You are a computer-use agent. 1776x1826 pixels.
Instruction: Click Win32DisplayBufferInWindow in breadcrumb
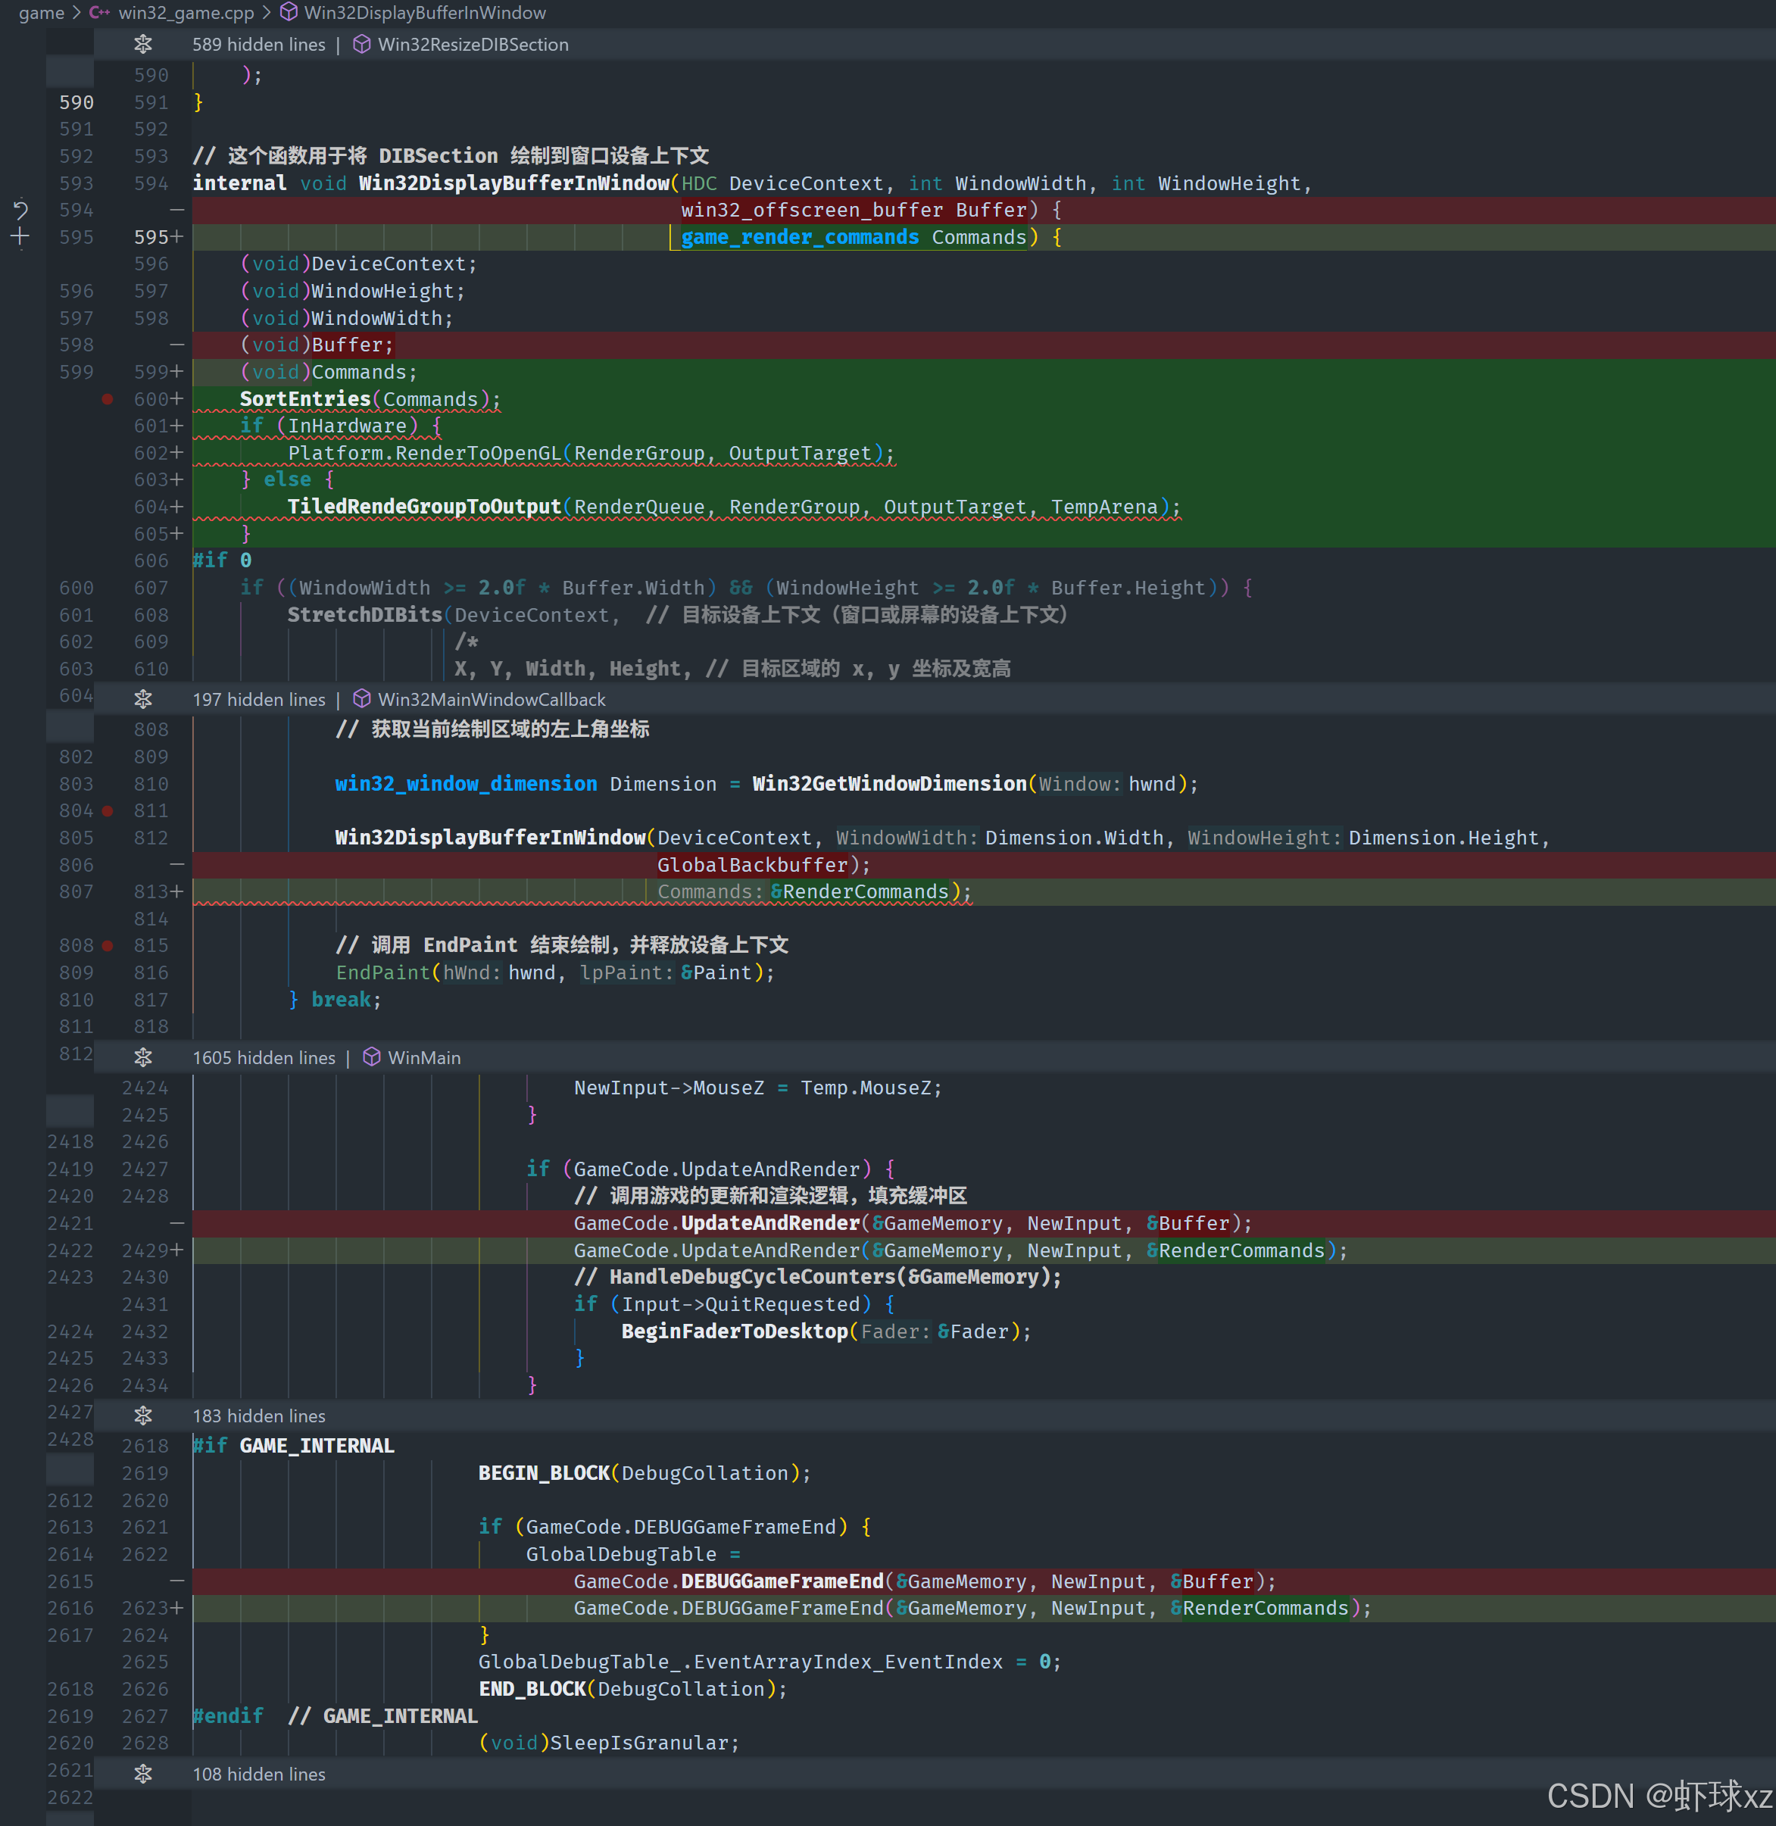424,13
